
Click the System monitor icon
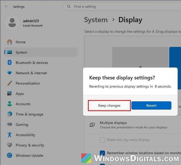[x=10, y=52]
